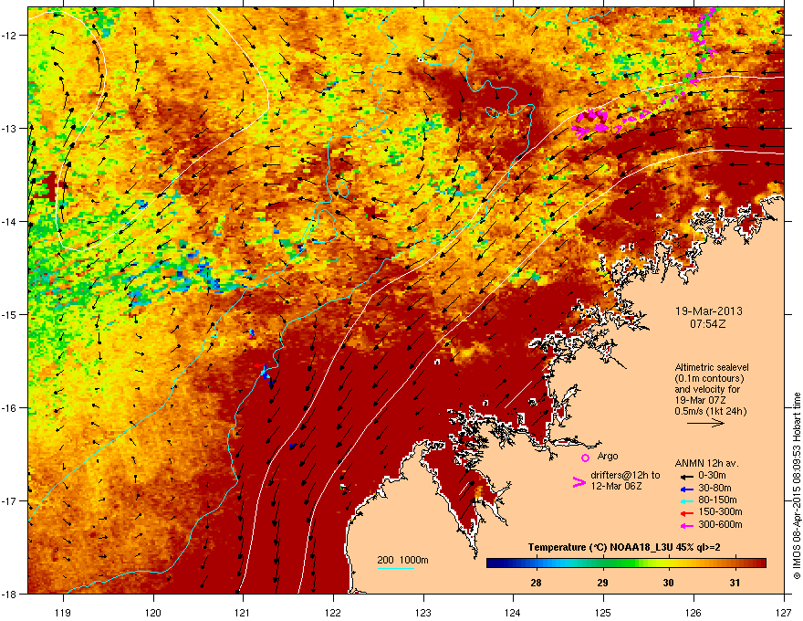Click the '19-Mar 07Z' velocity date text
Image resolution: width=803 pixels, height=621 pixels.
[x=700, y=401]
